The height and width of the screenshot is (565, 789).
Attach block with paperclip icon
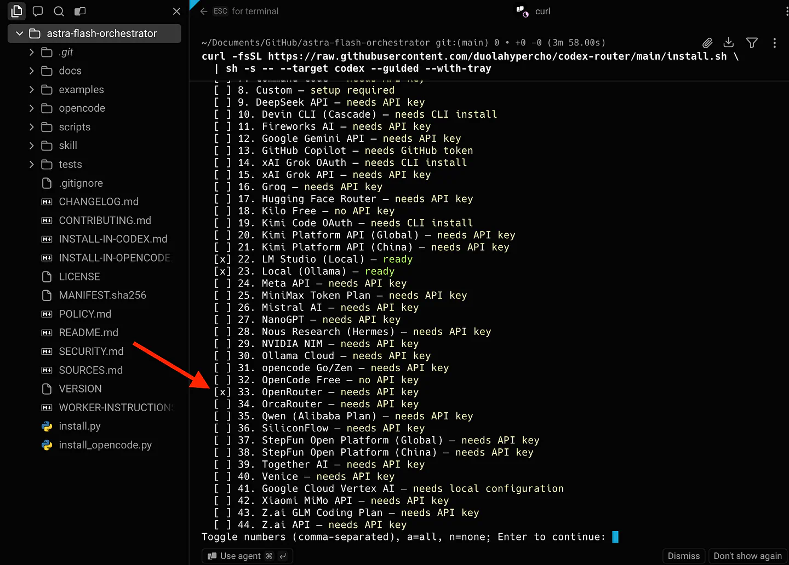pyautogui.click(x=707, y=43)
